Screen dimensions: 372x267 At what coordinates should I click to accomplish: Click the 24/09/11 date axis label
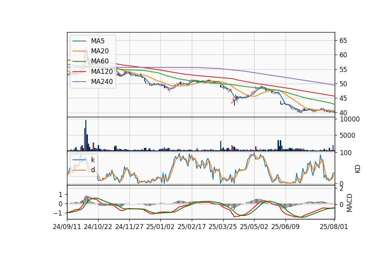(x=67, y=227)
